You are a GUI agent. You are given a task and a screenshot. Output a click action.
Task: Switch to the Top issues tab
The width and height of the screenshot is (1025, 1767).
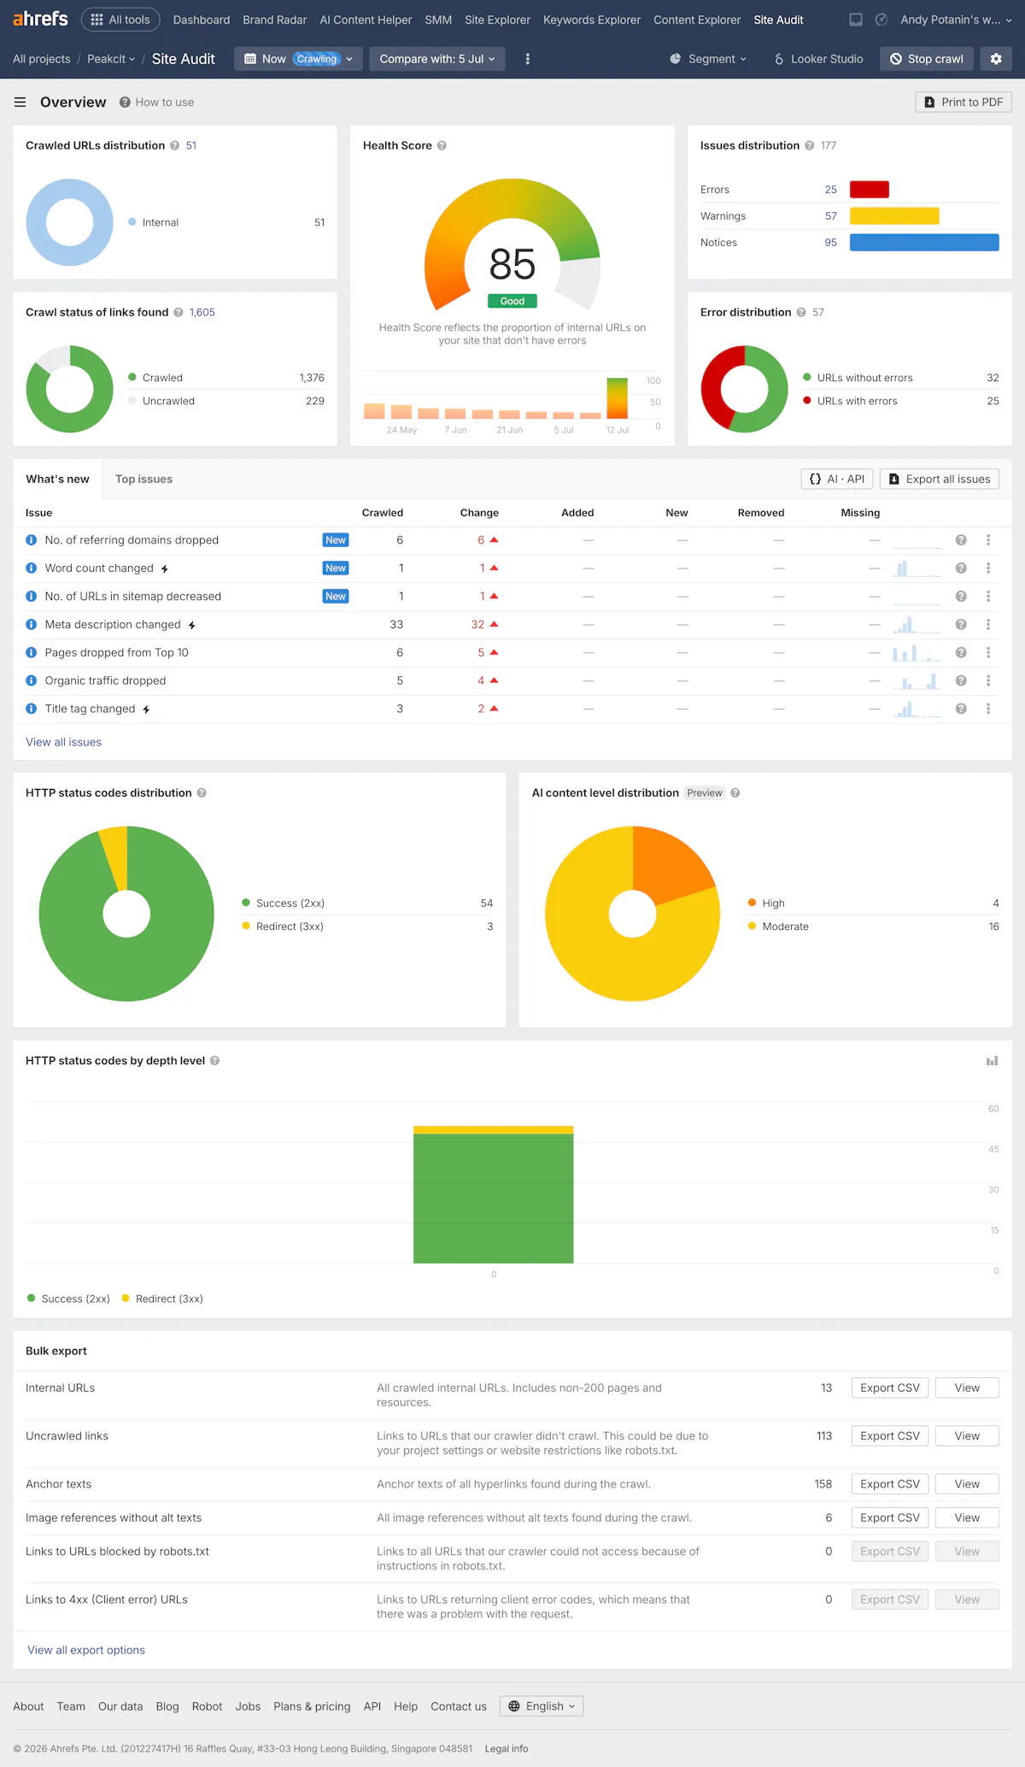144,480
